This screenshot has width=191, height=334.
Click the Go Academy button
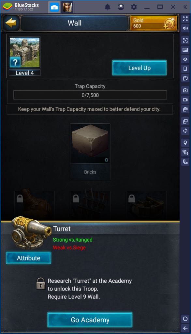[x=90, y=320]
